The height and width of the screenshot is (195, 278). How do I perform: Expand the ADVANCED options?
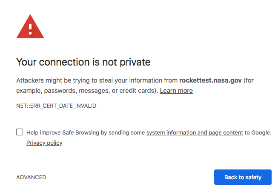[x=31, y=177]
